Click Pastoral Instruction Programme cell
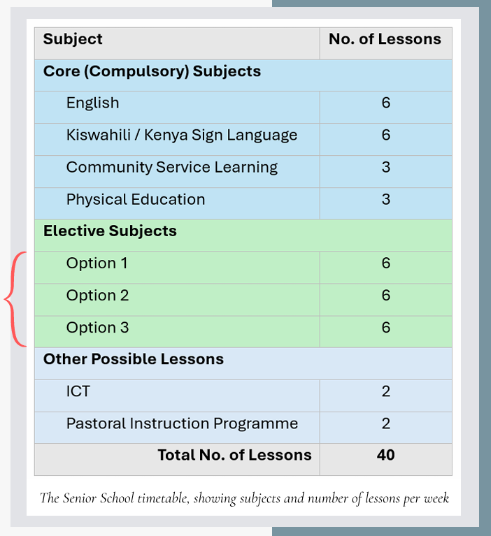 pyautogui.click(x=182, y=423)
